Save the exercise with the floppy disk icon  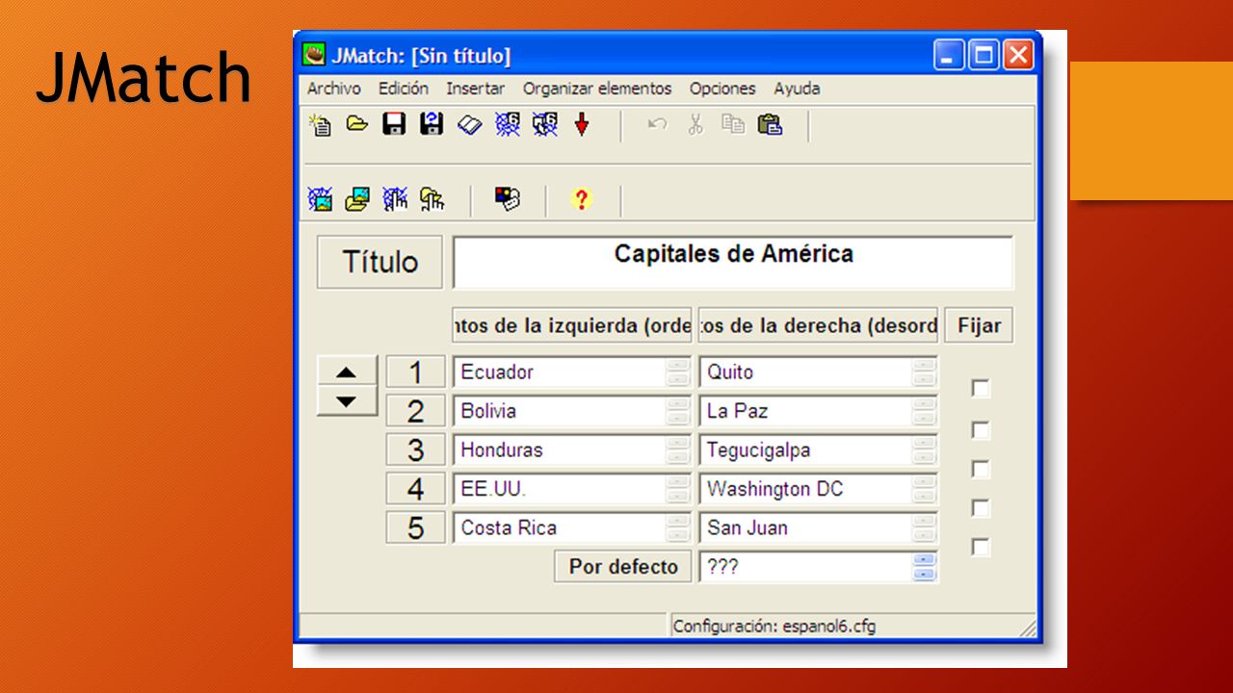[x=394, y=123]
